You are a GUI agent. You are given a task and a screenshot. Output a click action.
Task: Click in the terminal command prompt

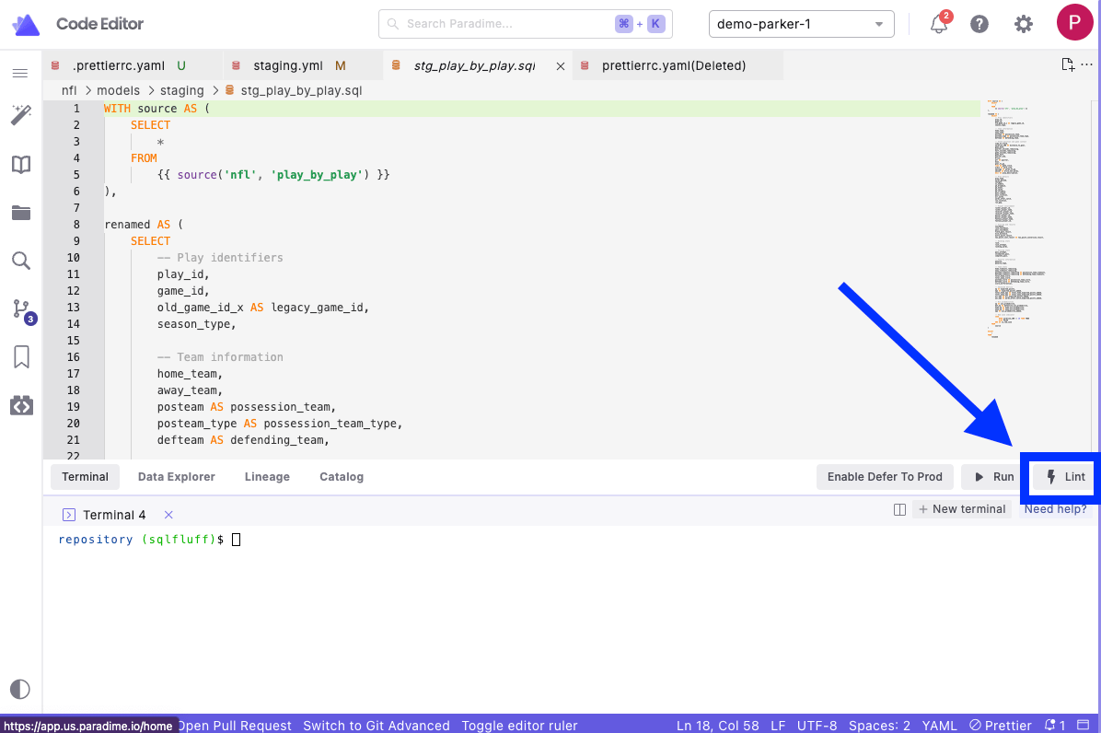pos(237,540)
